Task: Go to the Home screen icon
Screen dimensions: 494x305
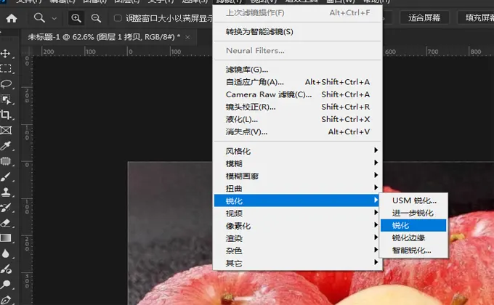Action: [12, 18]
